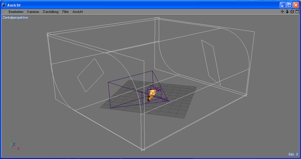Viewport: 301px width, 159px height.
Task: Click the XYZ axis gizmo
Action: coord(13,145)
